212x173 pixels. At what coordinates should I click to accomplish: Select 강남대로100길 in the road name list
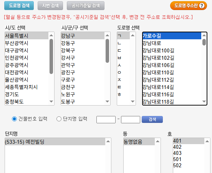tap(172, 50)
